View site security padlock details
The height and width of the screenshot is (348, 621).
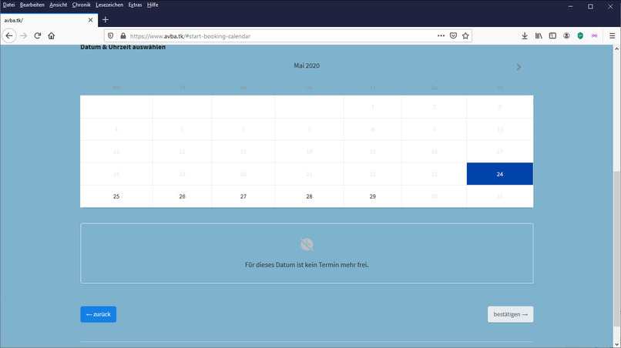(x=123, y=35)
